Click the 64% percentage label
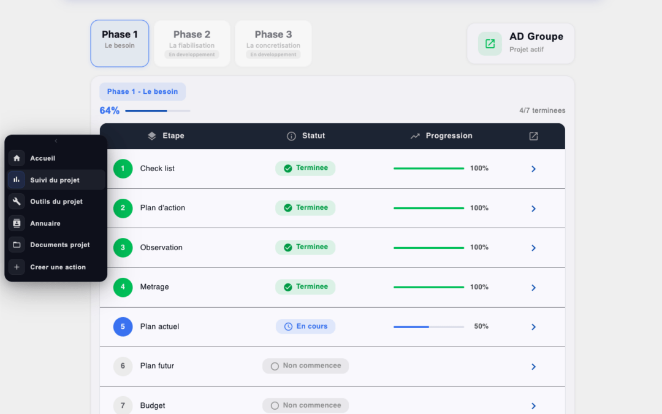This screenshot has width=662, height=414. coord(109,110)
